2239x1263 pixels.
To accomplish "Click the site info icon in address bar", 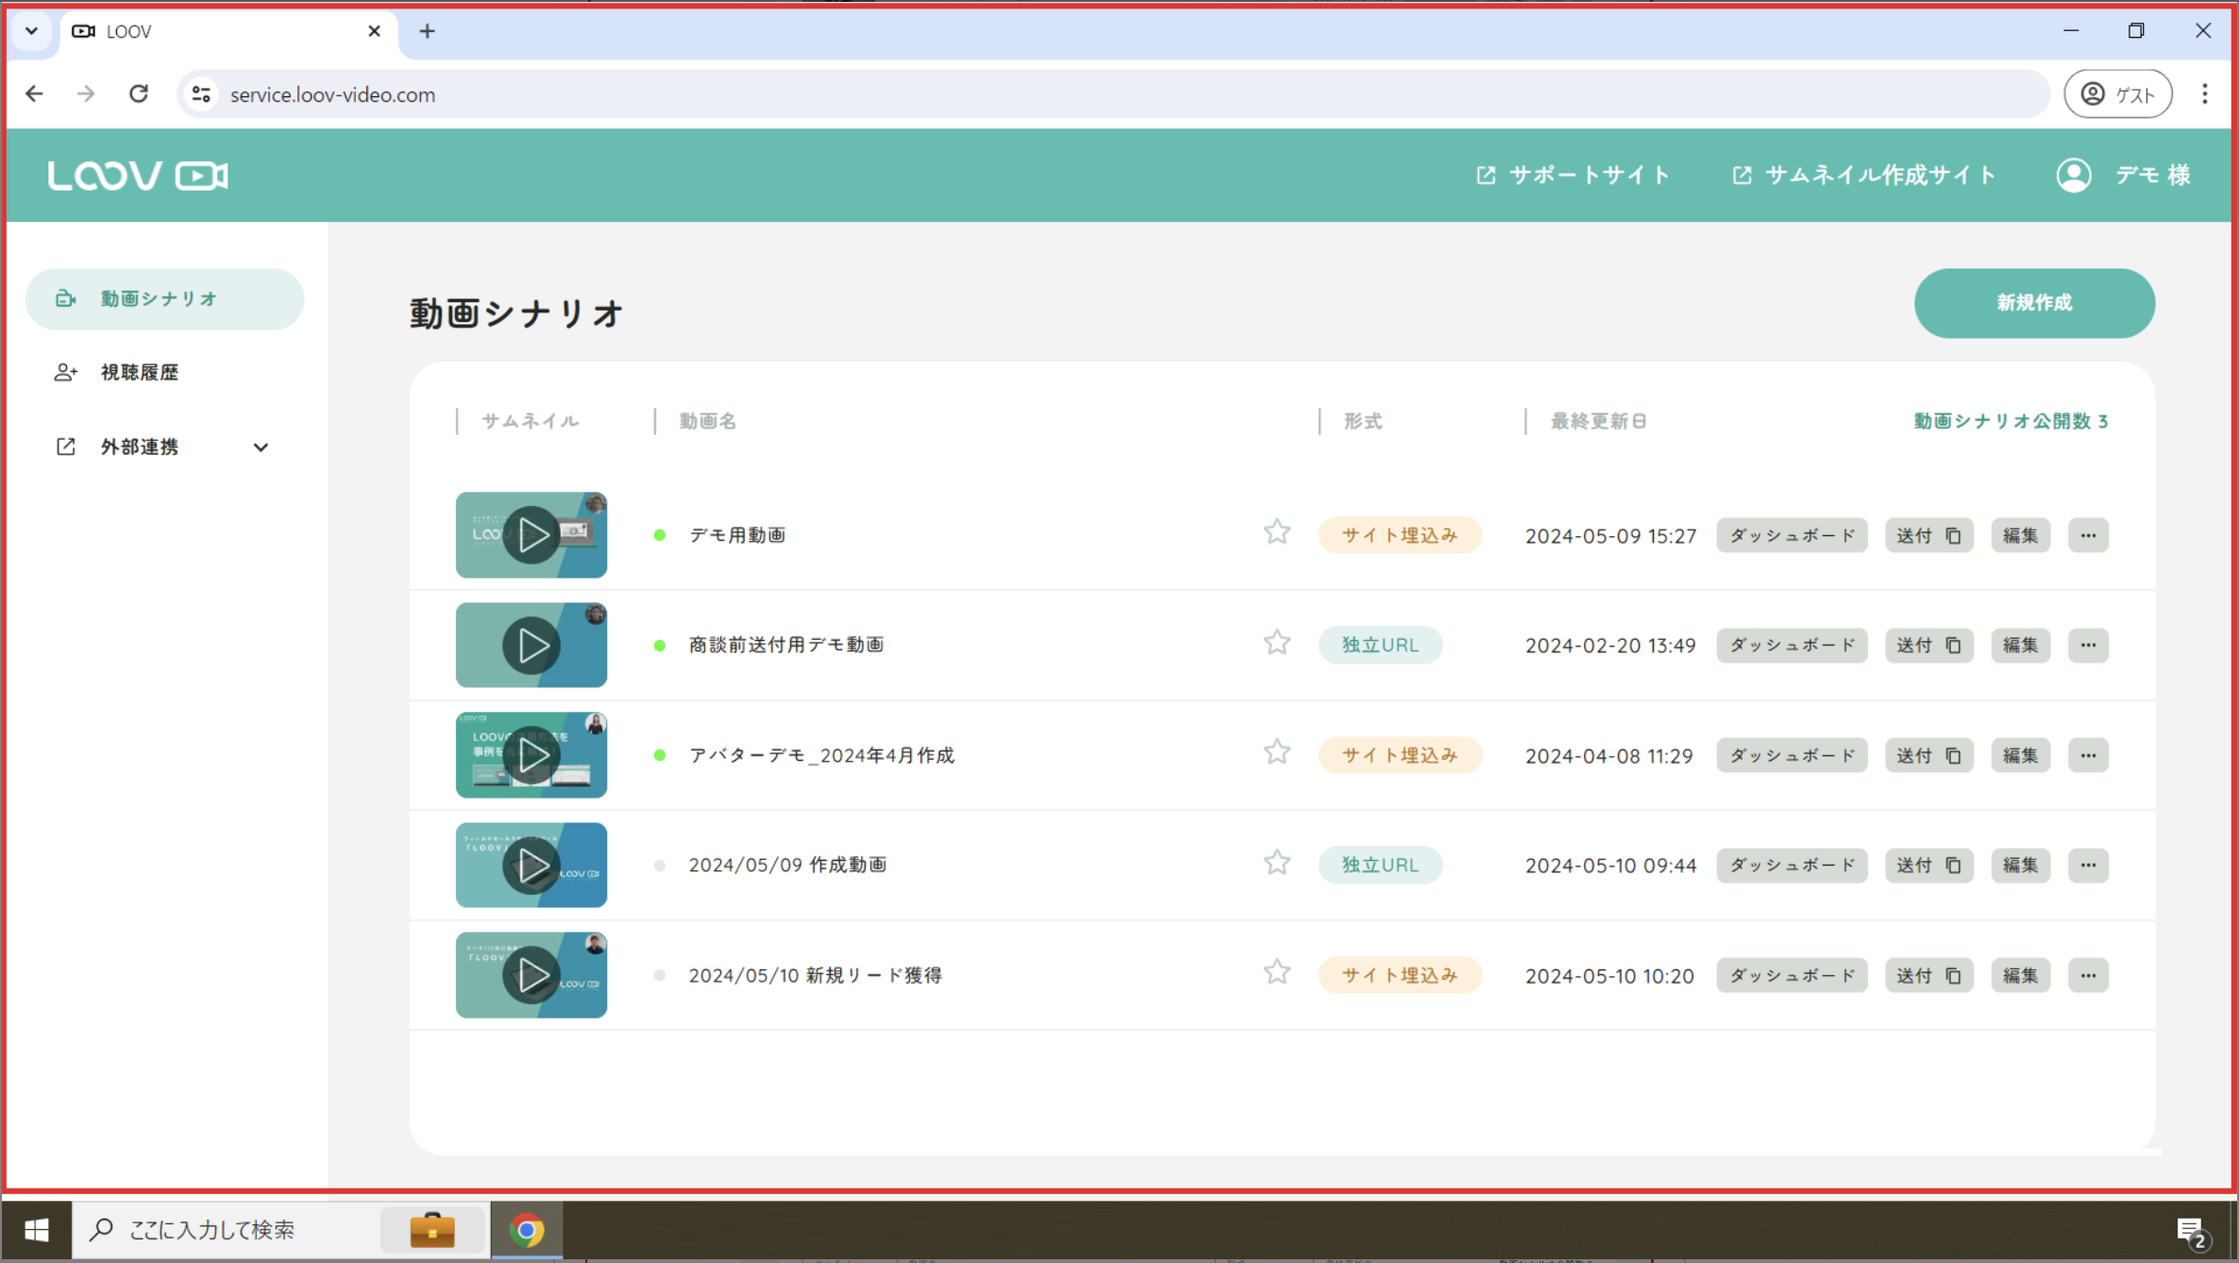I will point(201,94).
